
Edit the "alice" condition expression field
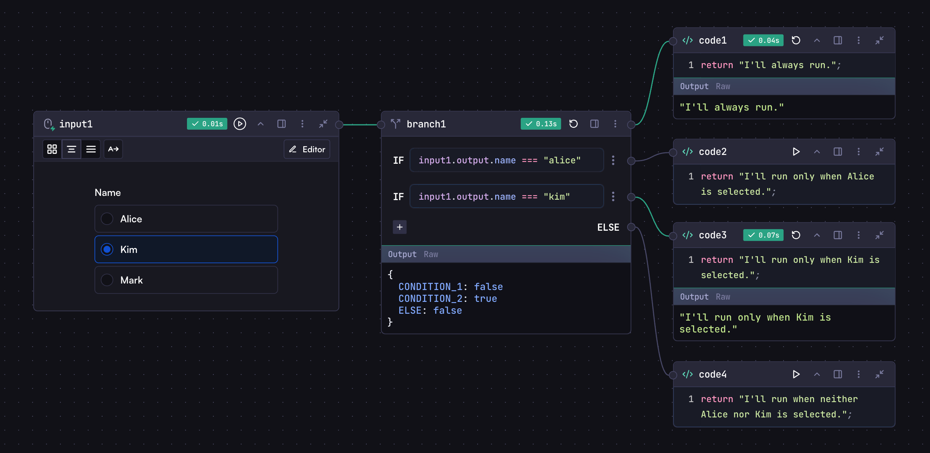(506, 160)
